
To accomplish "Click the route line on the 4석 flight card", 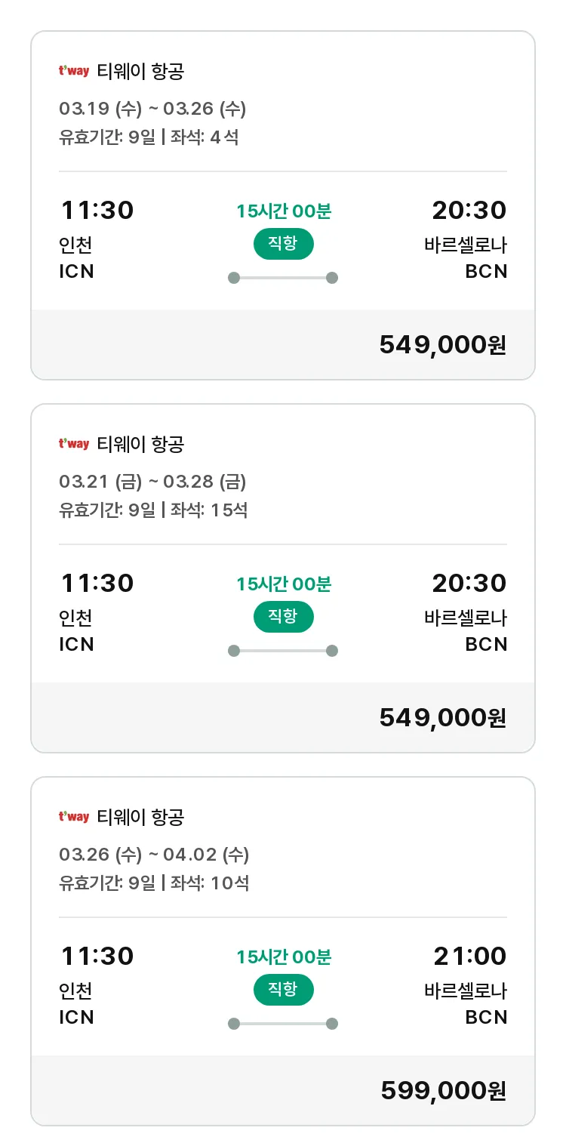I will point(283,278).
